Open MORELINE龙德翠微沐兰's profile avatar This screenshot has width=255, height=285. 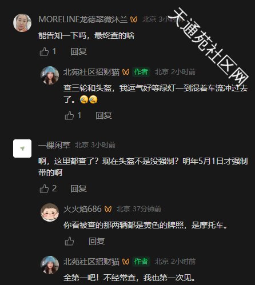point(22,23)
